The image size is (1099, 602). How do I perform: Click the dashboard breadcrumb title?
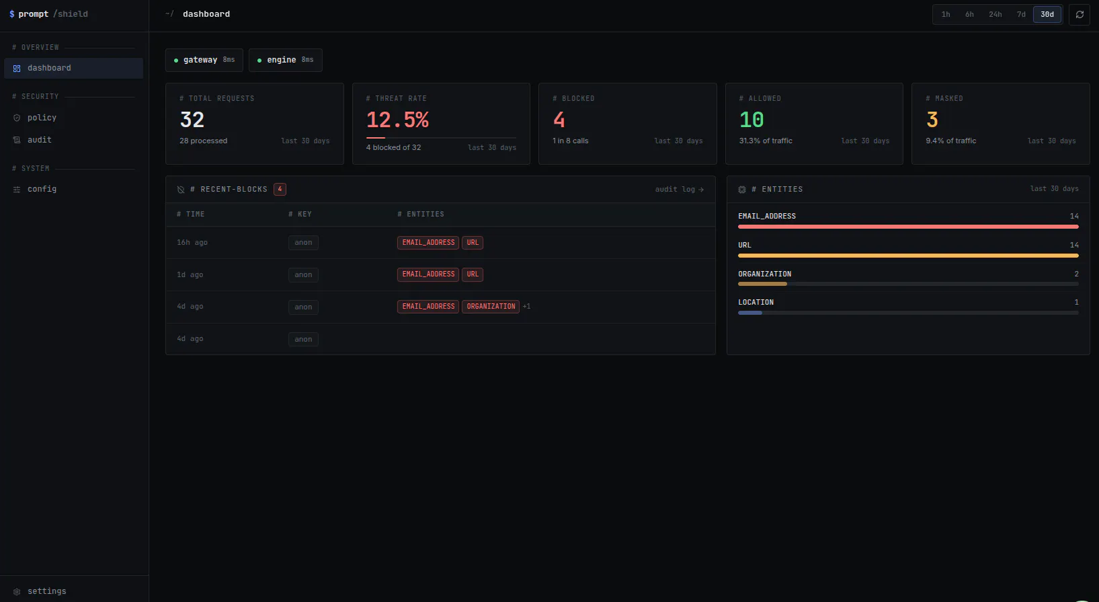[x=206, y=14]
